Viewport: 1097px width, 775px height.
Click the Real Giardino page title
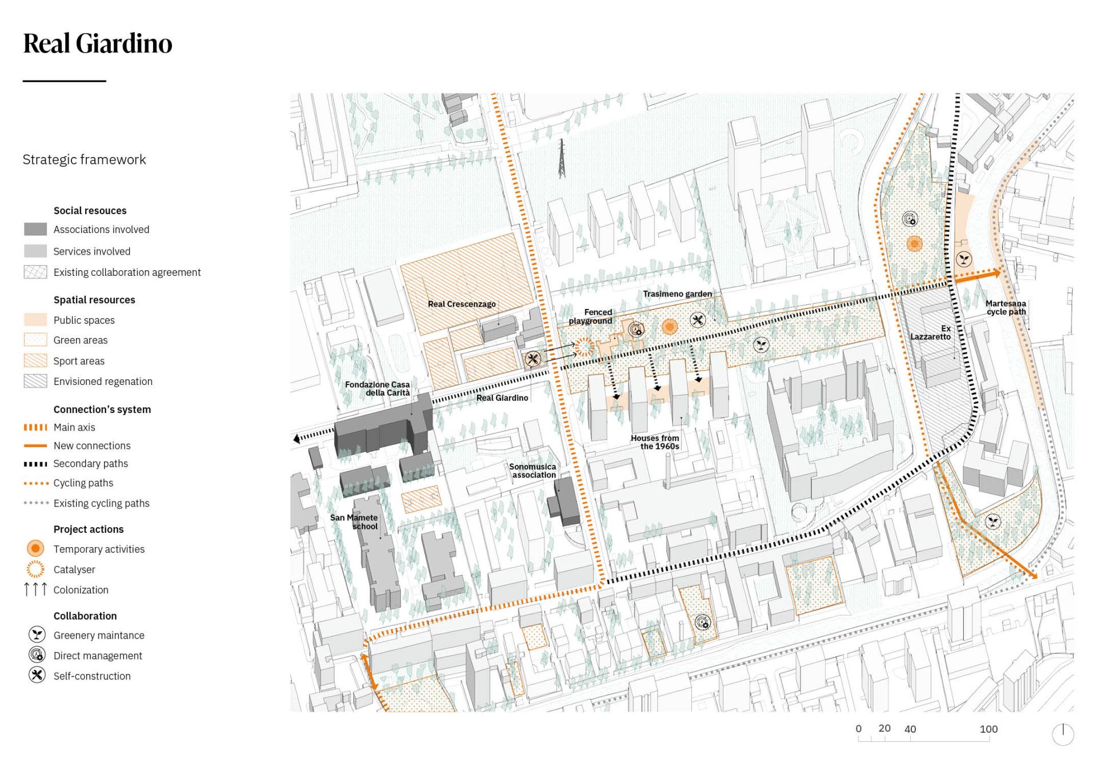pyautogui.click(x=98, y=43)
